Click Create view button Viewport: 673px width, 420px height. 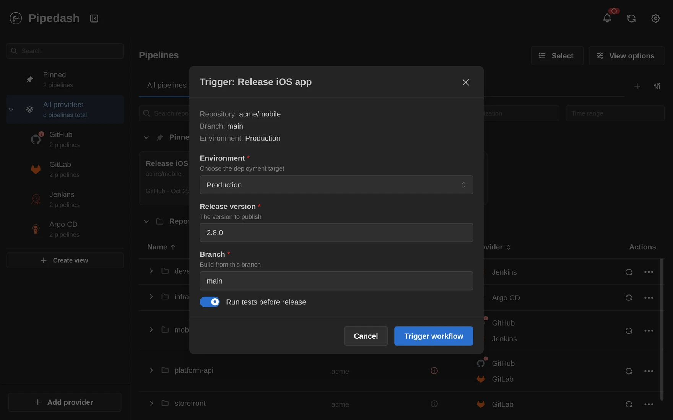click(x=65, y=260)
